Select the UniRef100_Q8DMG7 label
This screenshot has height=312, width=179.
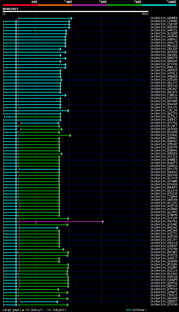coord(164,138)
